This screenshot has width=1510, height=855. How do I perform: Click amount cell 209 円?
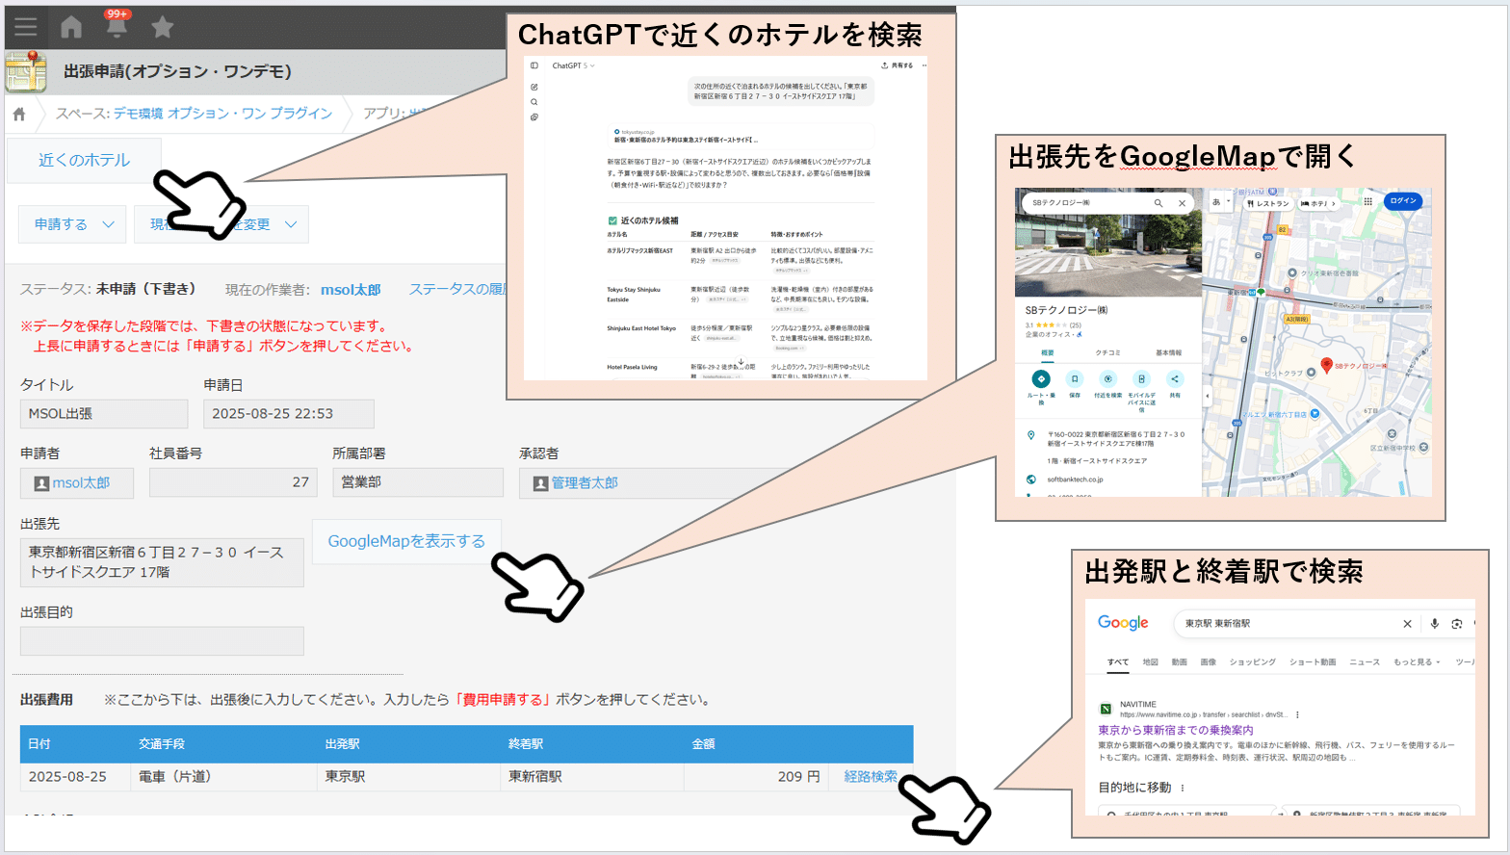click(757, 777)
